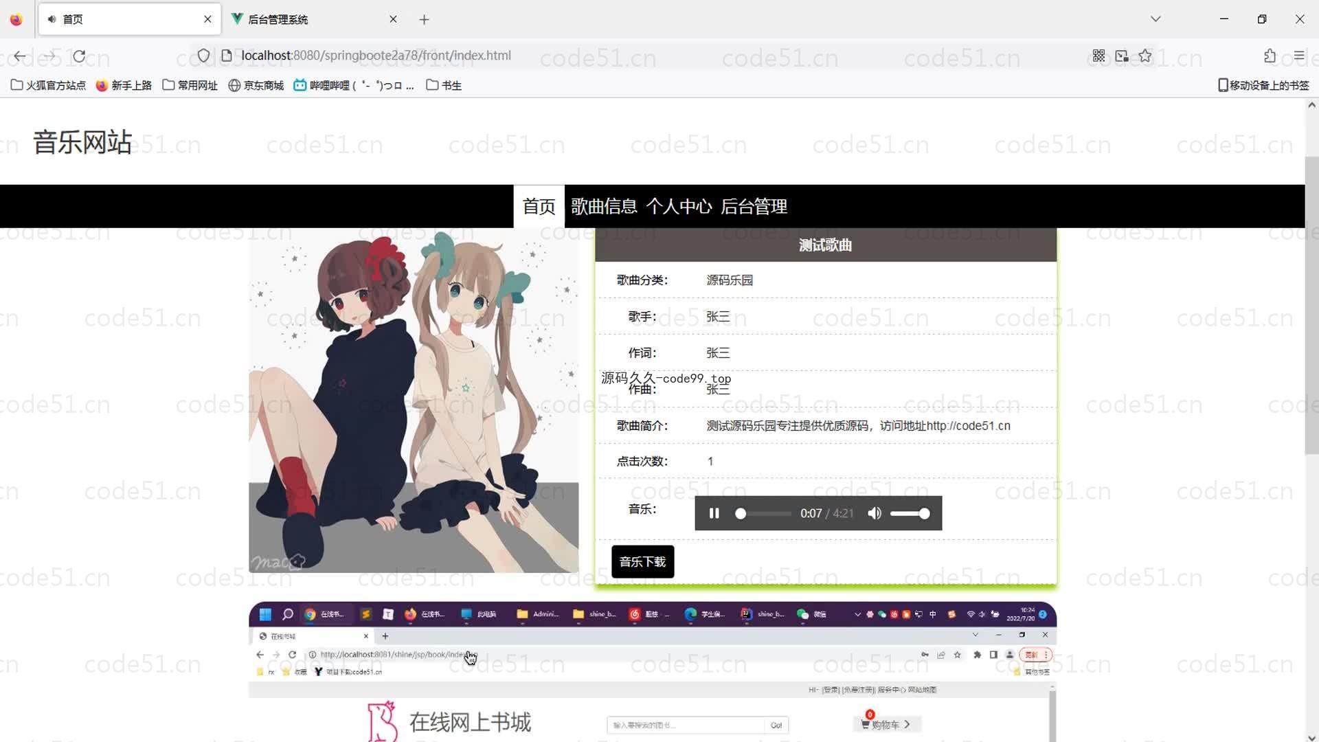Open the 京东商城 bookmark

(256, 85)
